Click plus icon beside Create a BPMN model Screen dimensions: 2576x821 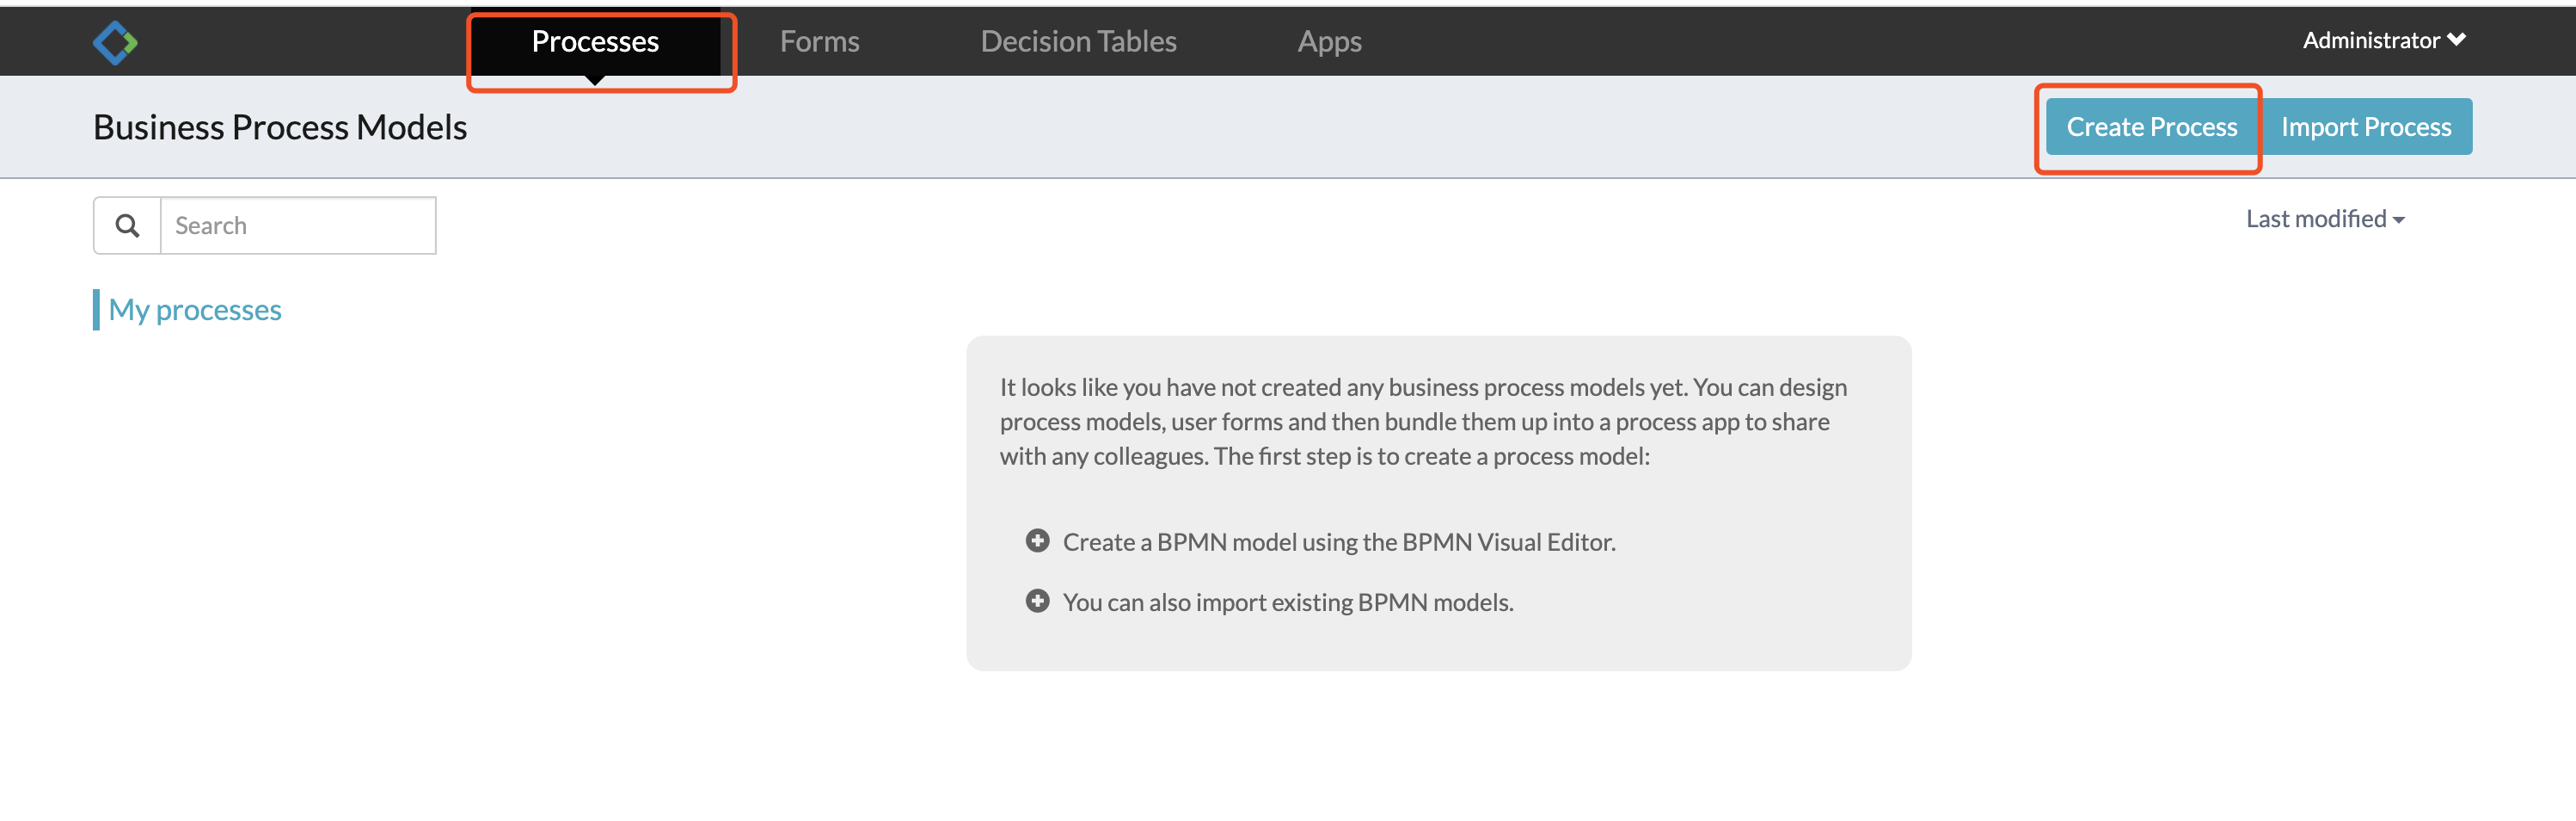coord(1037,541)
